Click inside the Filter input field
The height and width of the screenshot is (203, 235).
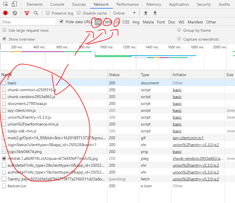point(28,22)
